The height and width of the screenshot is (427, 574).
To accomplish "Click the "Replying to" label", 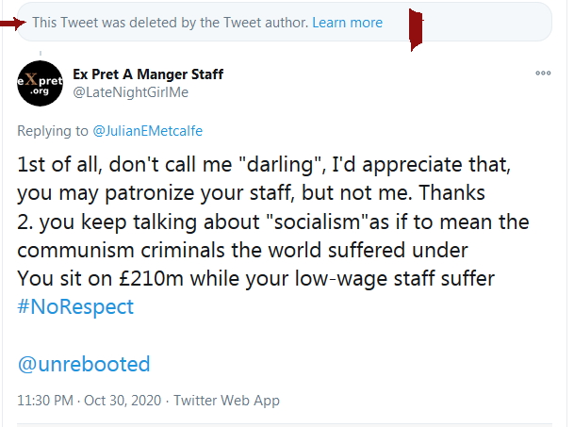I will (x=52, y=129).
